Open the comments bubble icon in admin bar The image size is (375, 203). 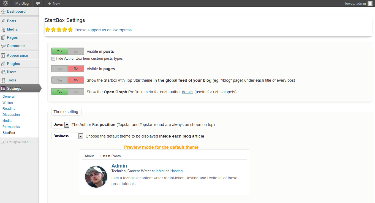(x=38, y=3)
